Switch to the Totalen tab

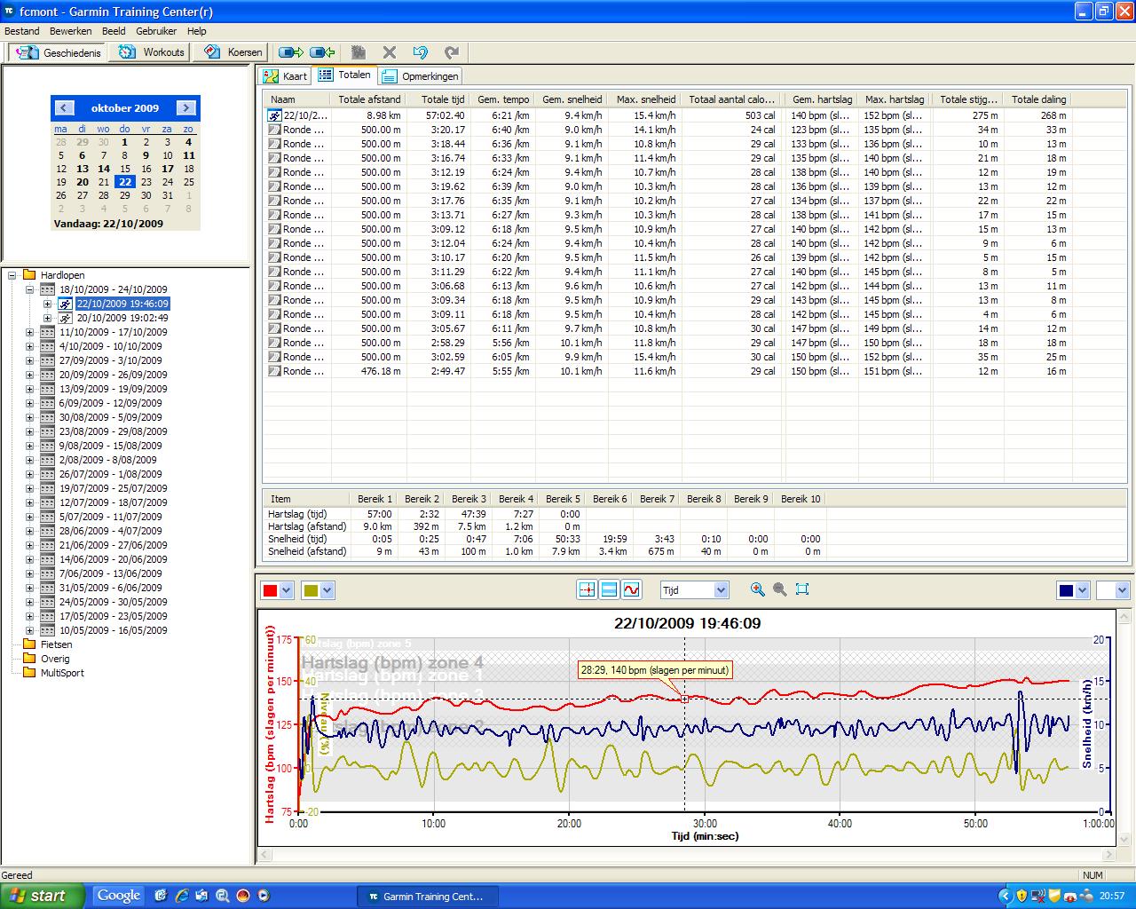[x=344, y=75]
